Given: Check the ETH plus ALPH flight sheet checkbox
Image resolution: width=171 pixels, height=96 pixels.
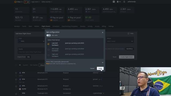Looking at the screenshot, I should tap(16, 89).
